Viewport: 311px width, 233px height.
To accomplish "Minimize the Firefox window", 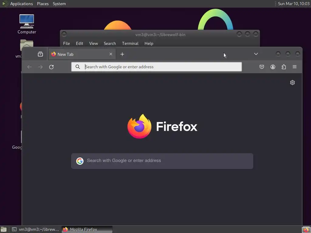I will pyautogui.click(x=278, y=54).
